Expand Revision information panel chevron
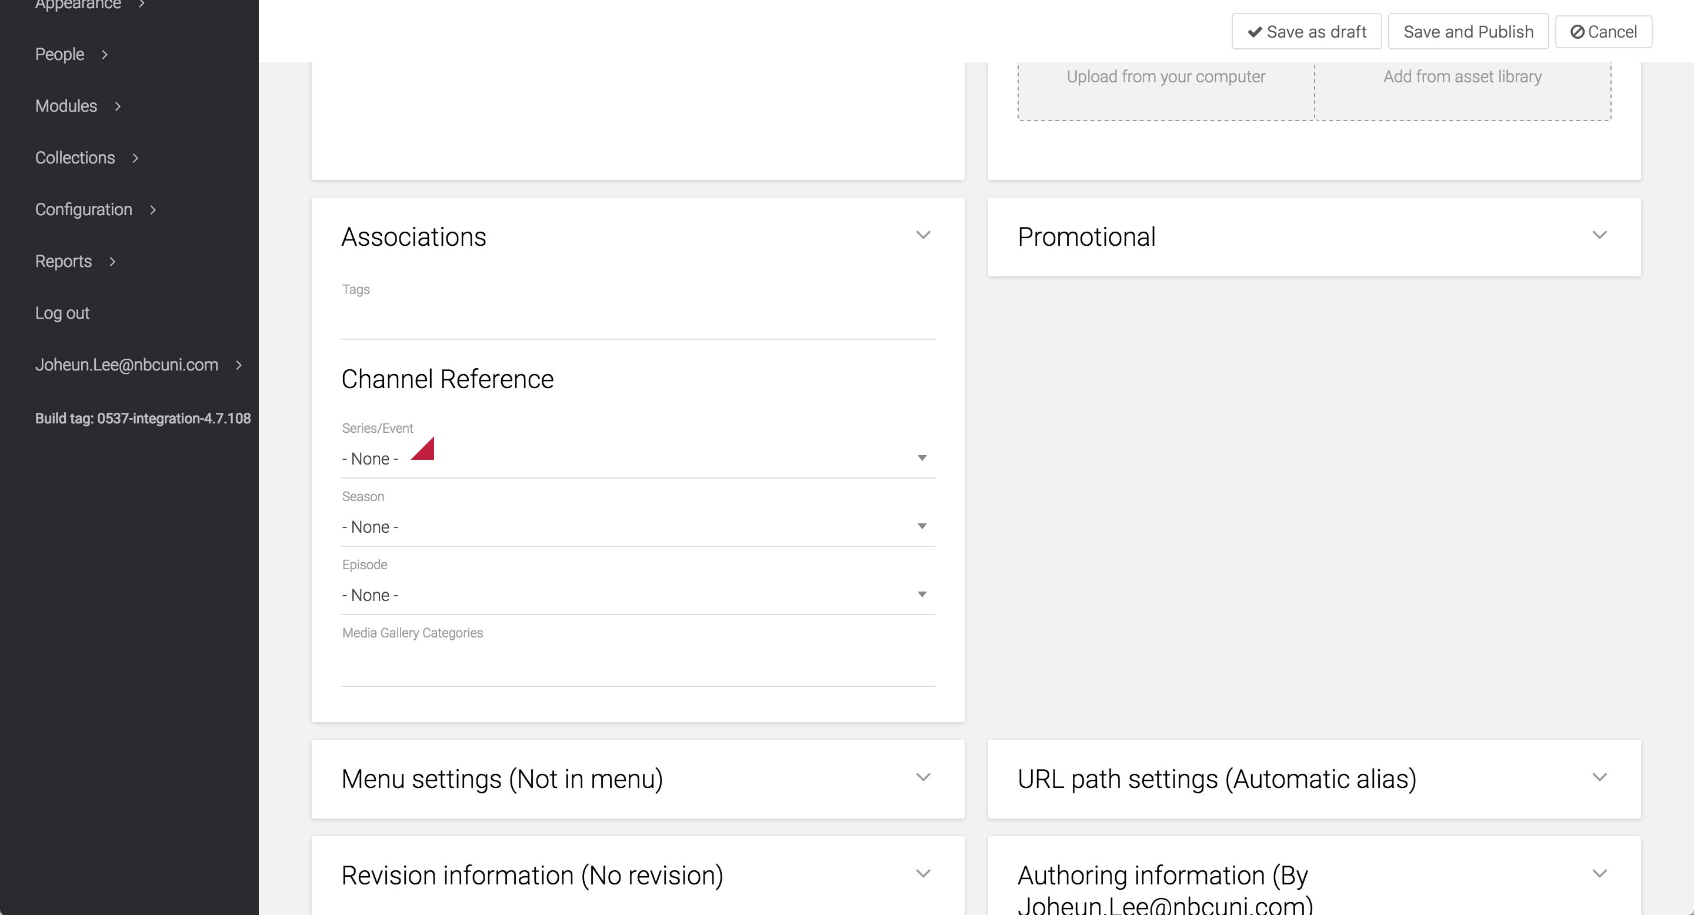Screen dimensions: 1694x915 point(923,874)
